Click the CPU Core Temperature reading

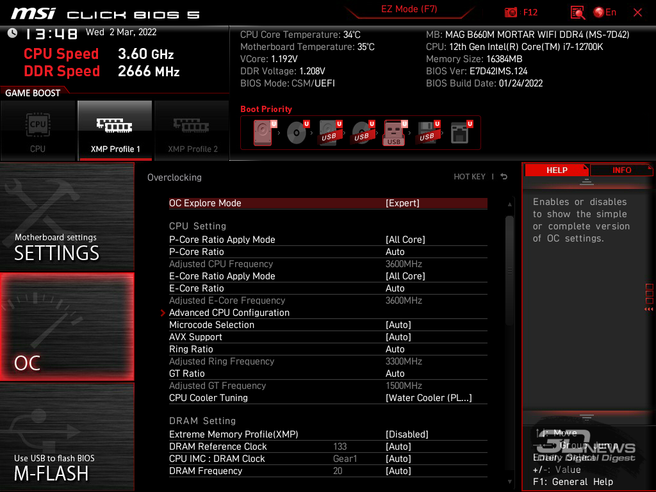click(300, 35)
